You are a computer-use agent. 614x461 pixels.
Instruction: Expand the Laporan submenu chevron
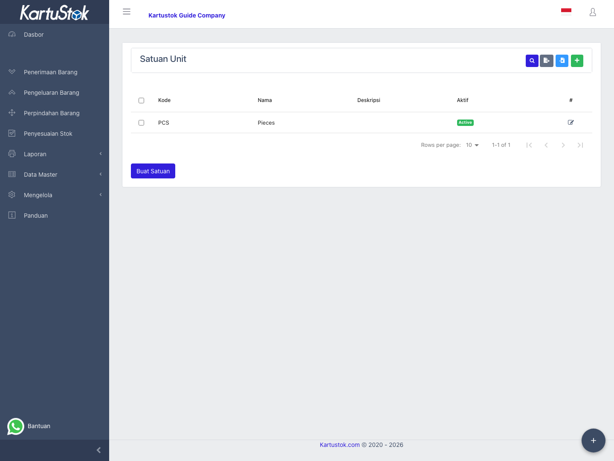(x=101, y=154)
